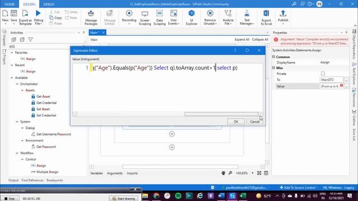Click Analyze File icon
The height and width of the screenshot is (201, 358).
[x=228, y=13]
